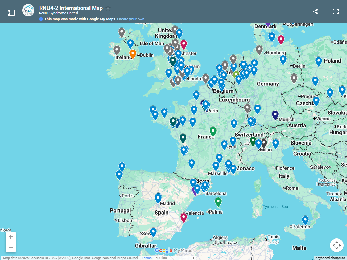Click the ReNU Syndrome United subtitle
The width and height of the screenshot is (347, 260).
[58, 13]
